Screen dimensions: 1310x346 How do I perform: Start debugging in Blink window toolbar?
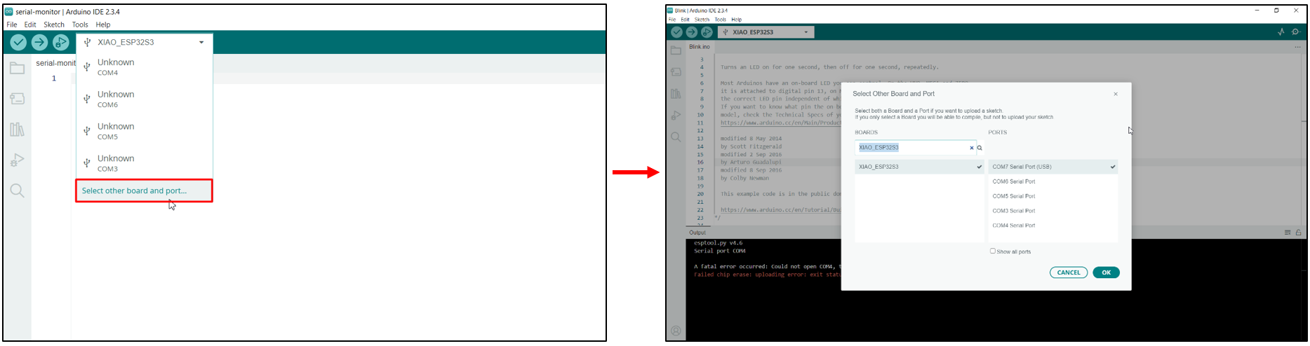point(707,32)
